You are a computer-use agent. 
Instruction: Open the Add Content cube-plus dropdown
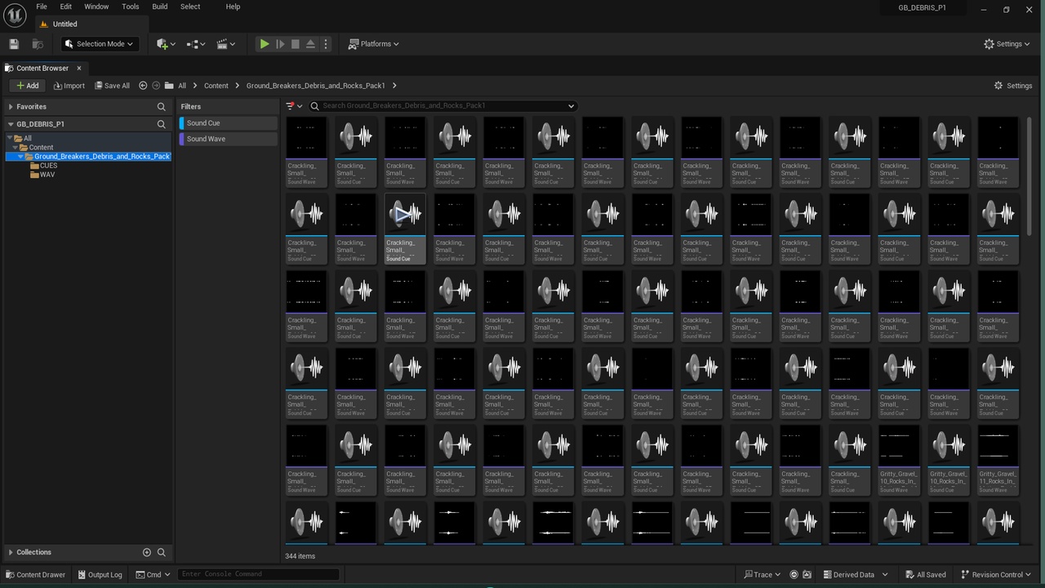point(166,44)
